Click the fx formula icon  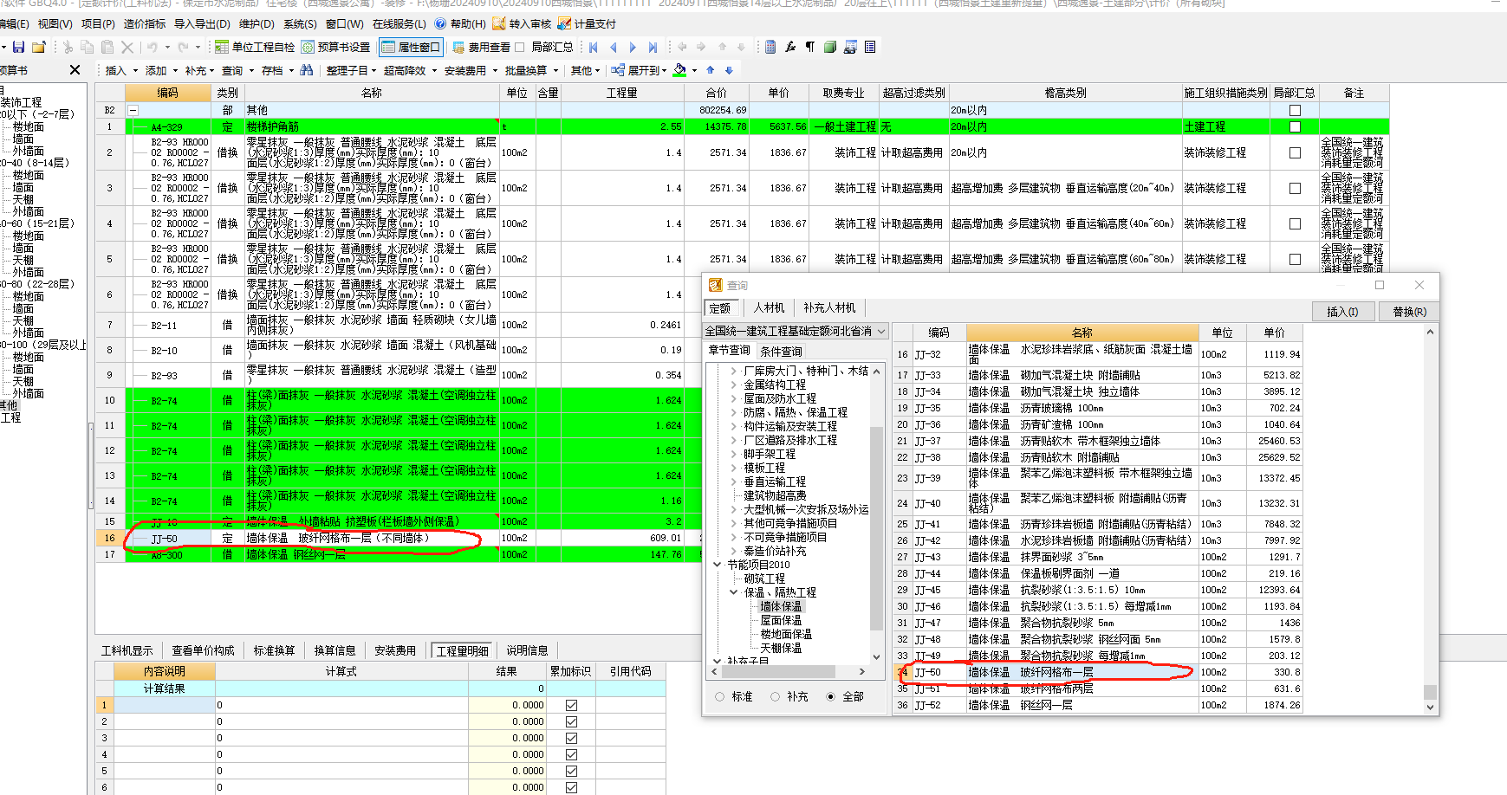[790, 47]
